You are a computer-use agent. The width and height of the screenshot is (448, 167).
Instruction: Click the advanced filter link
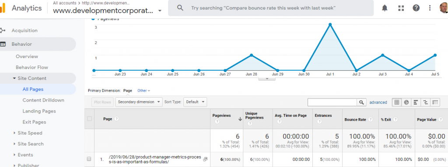tap(378, 102)
